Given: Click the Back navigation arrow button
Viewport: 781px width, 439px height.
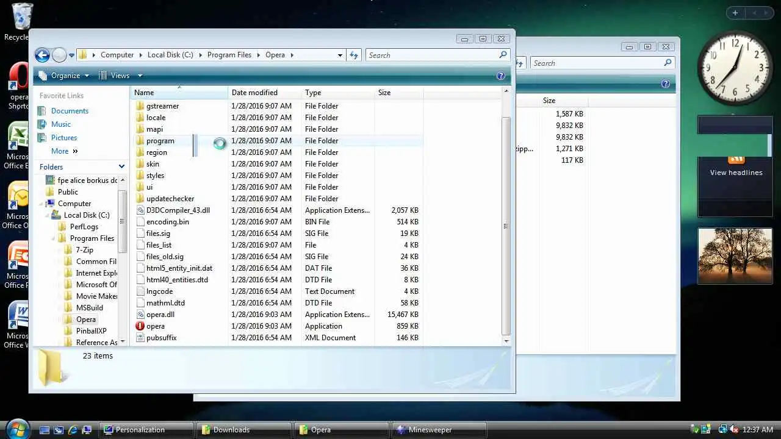Looking at the screenshot, I should click(42, 55).
